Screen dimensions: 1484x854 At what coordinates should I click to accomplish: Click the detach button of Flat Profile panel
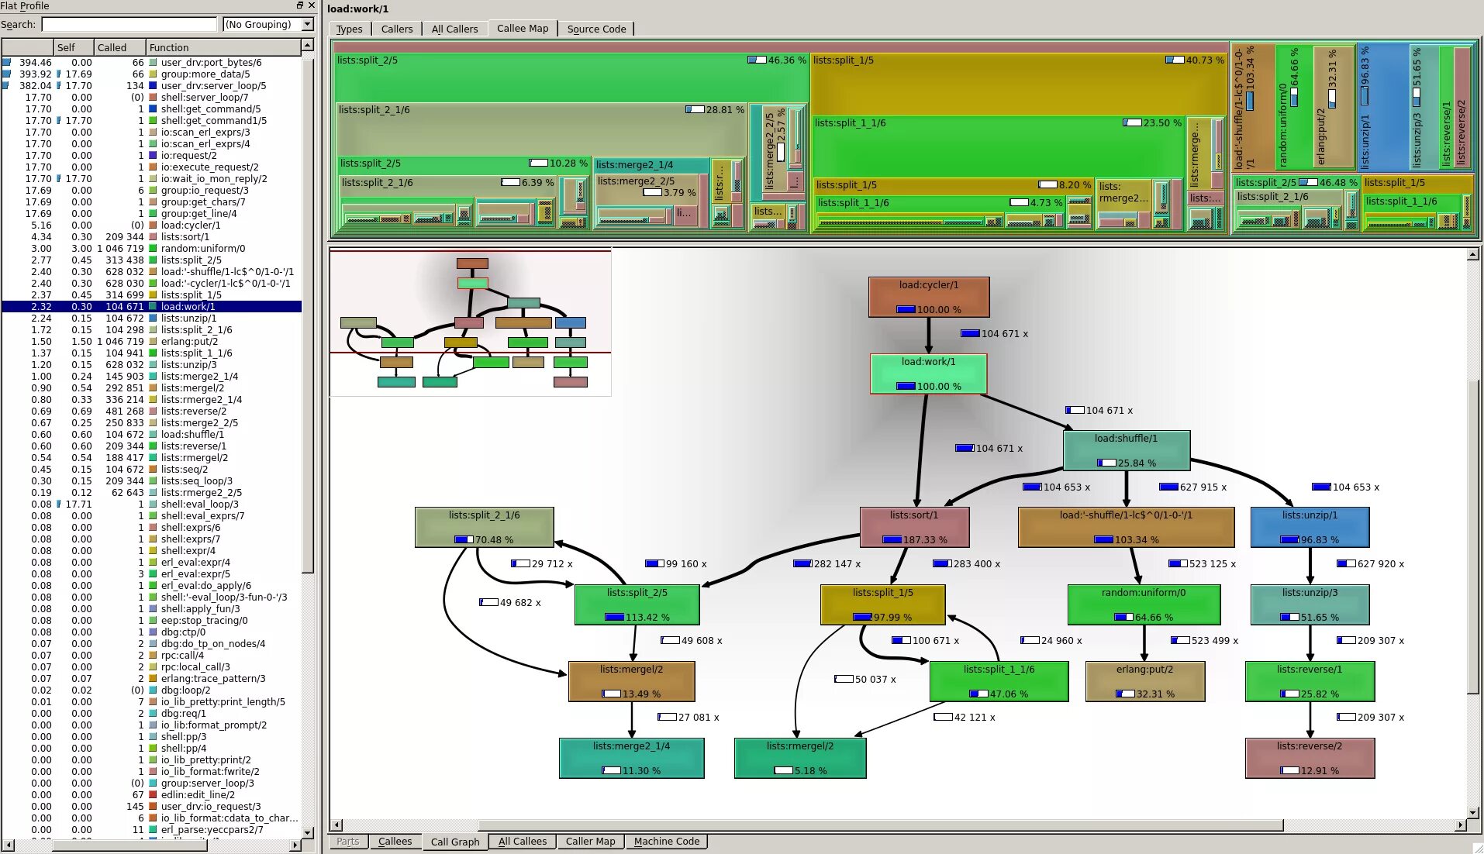click(300, 5)
